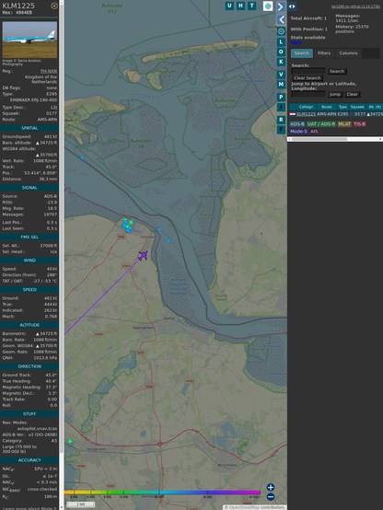The height and width of the screenshot is (510, 383).
Task: Toggle the U map button
Action: point(229,6)
